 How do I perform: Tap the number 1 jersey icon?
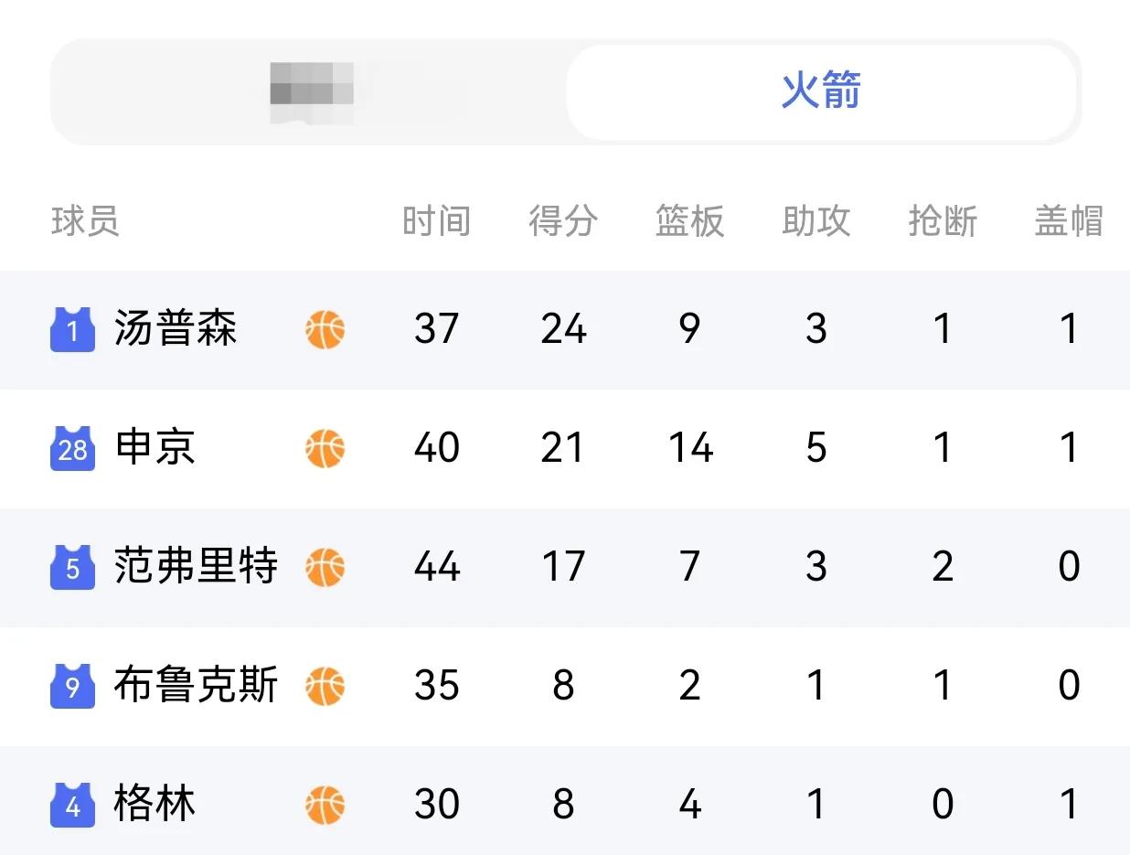click(x=72, y=330)
